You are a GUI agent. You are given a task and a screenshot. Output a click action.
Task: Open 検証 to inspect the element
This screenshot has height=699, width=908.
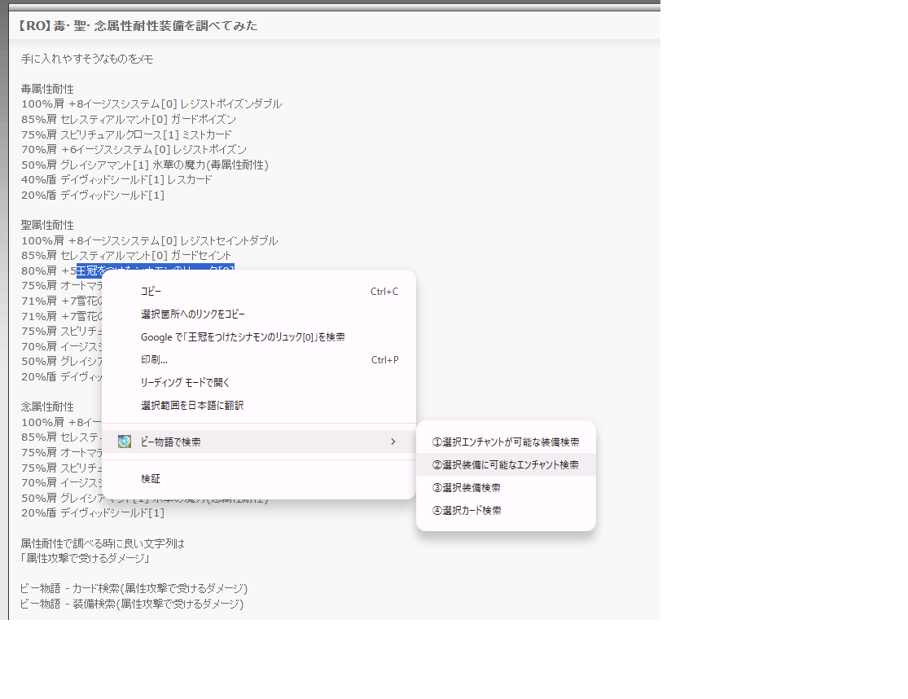(x=151, y=479)
